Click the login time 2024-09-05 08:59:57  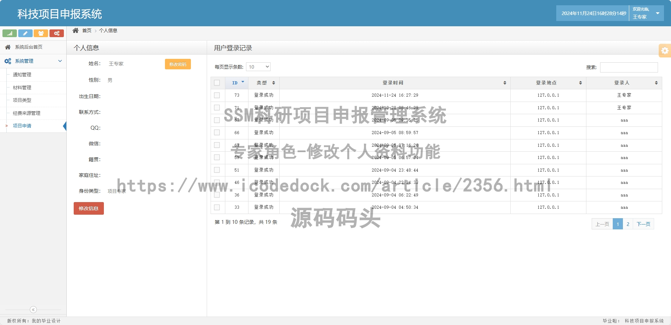point(395,133)
